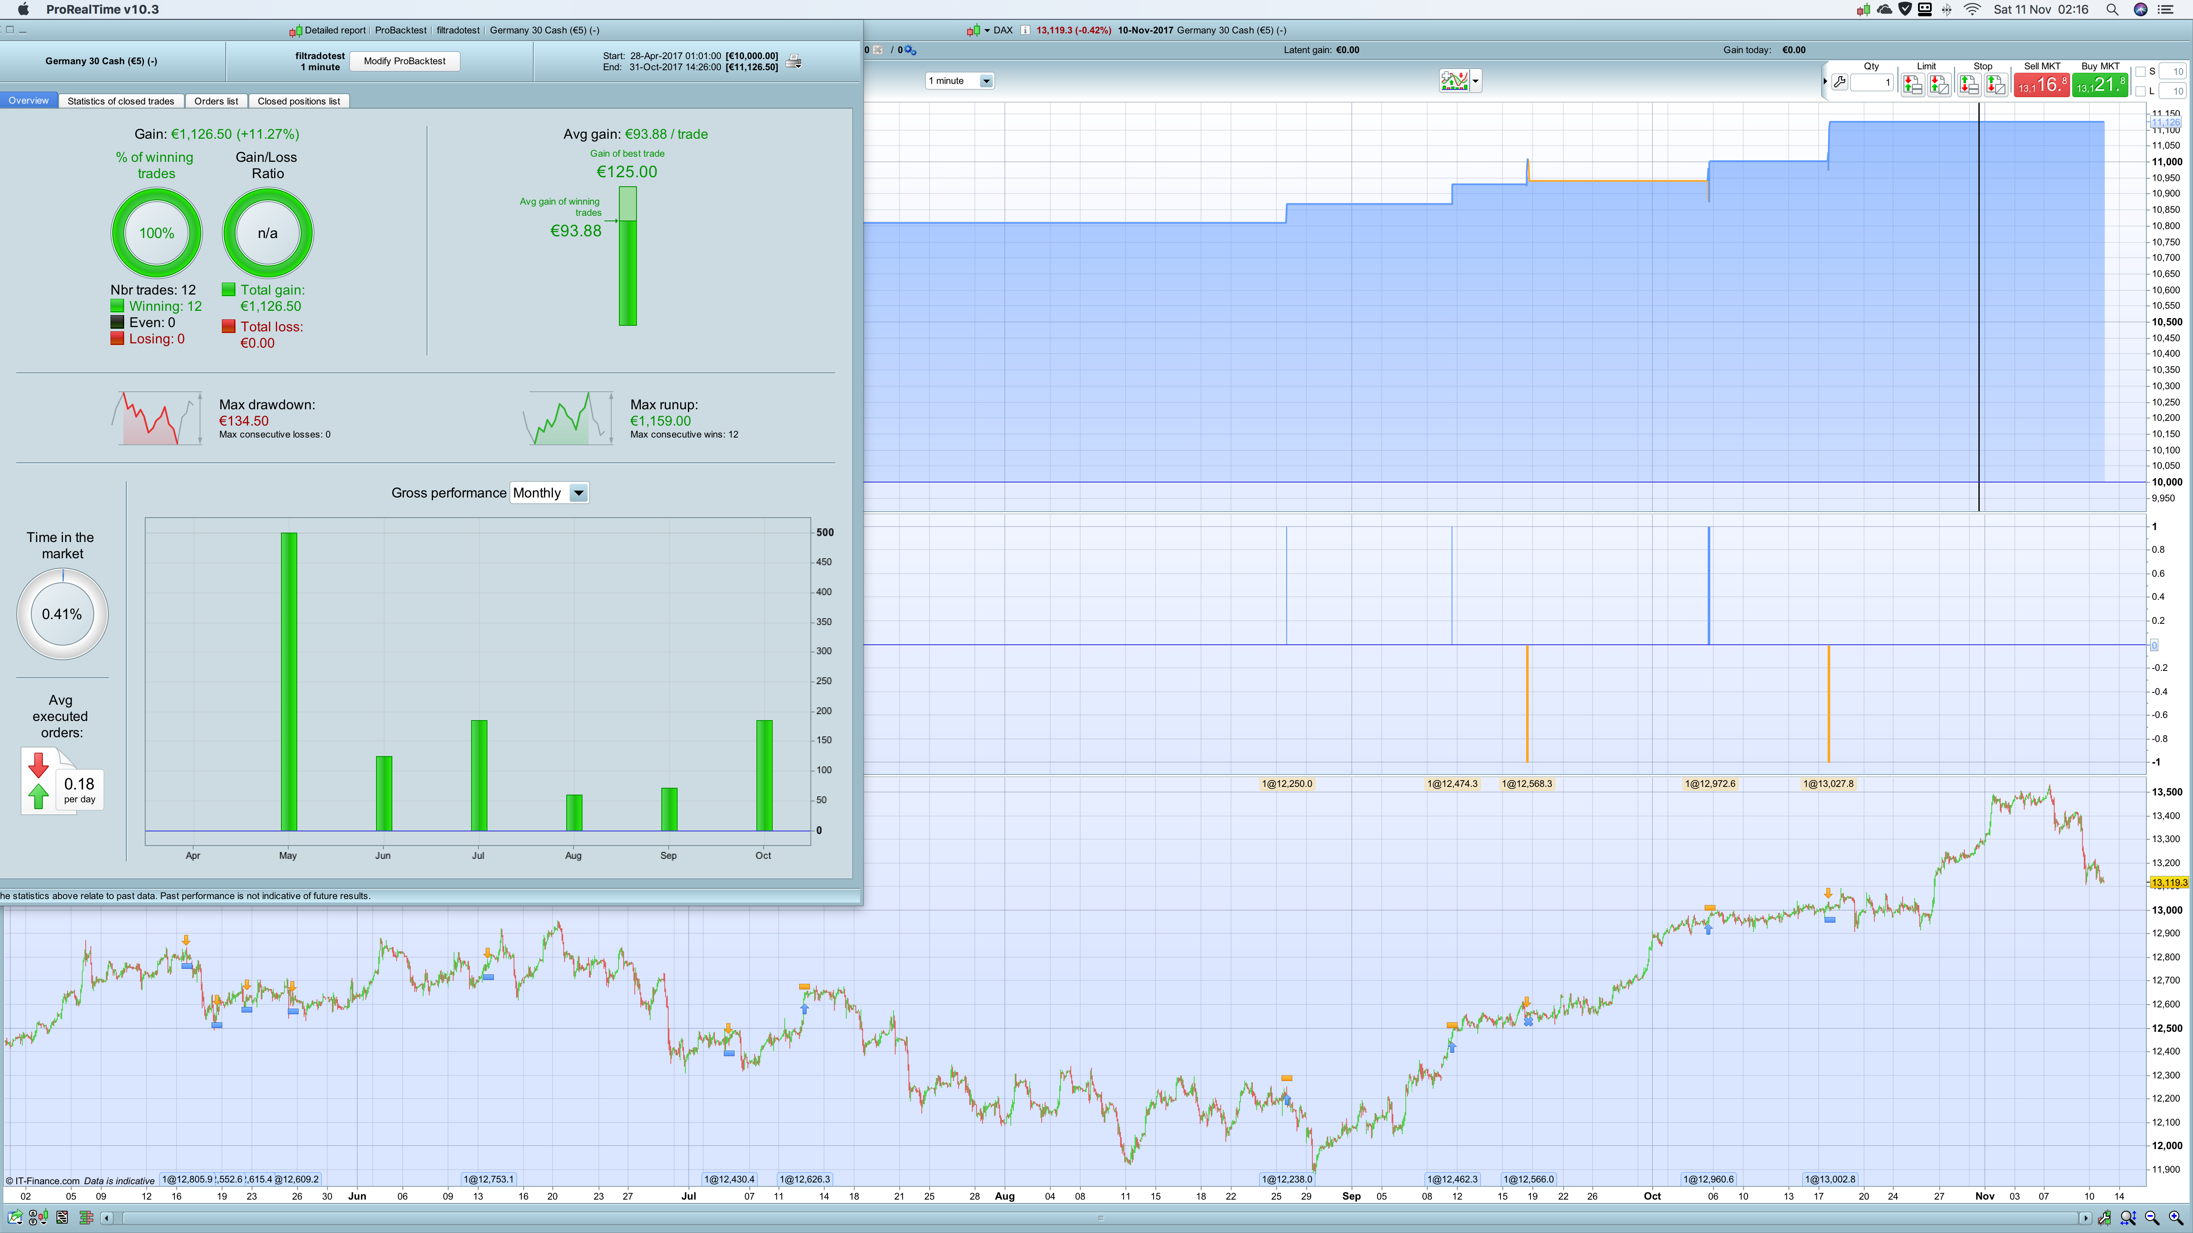2193x1233 pixels.
Task: Click the macOS Spotlight search icon
Action: click(2111, 9)
